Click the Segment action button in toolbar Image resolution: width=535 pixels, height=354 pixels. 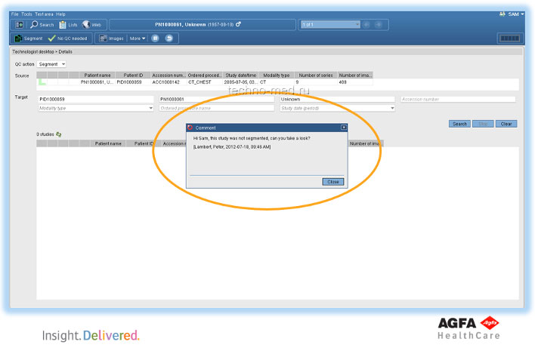point(29,38)
